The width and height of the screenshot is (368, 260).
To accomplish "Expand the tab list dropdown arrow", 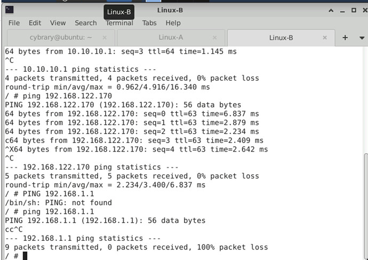I will pos(361,38).
